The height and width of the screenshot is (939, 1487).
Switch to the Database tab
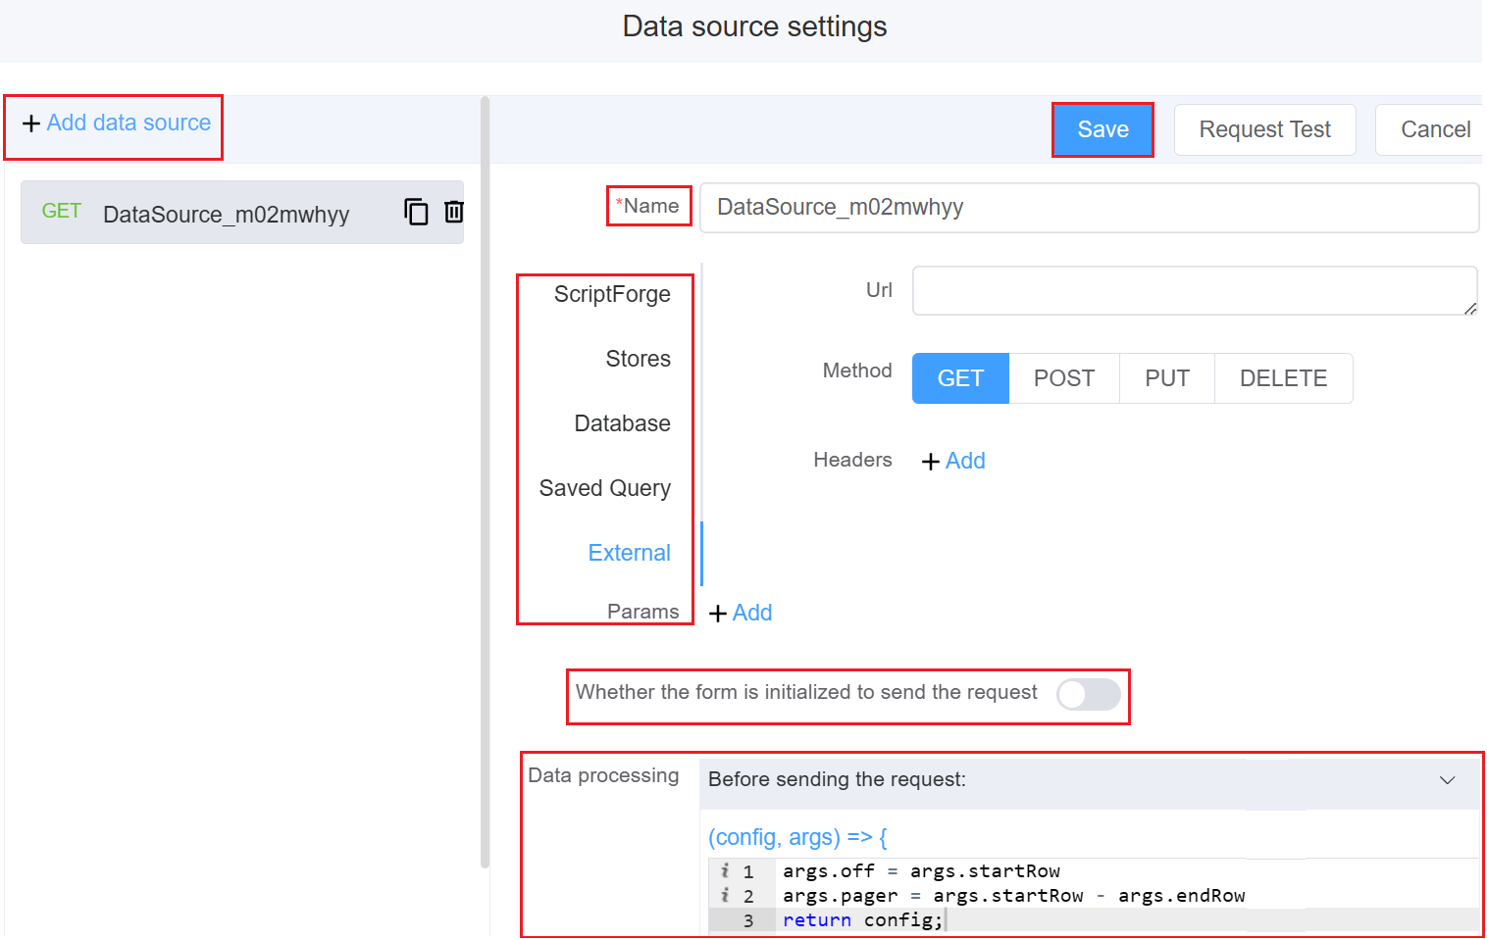tap(622, 423)
